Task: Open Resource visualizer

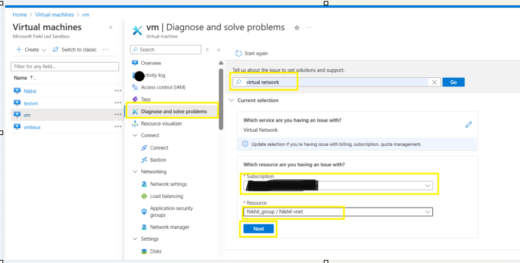Action: [161, 123]
